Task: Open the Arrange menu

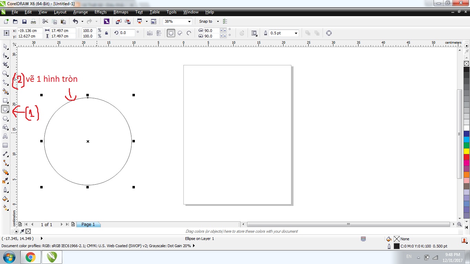Action: point(80,12)
